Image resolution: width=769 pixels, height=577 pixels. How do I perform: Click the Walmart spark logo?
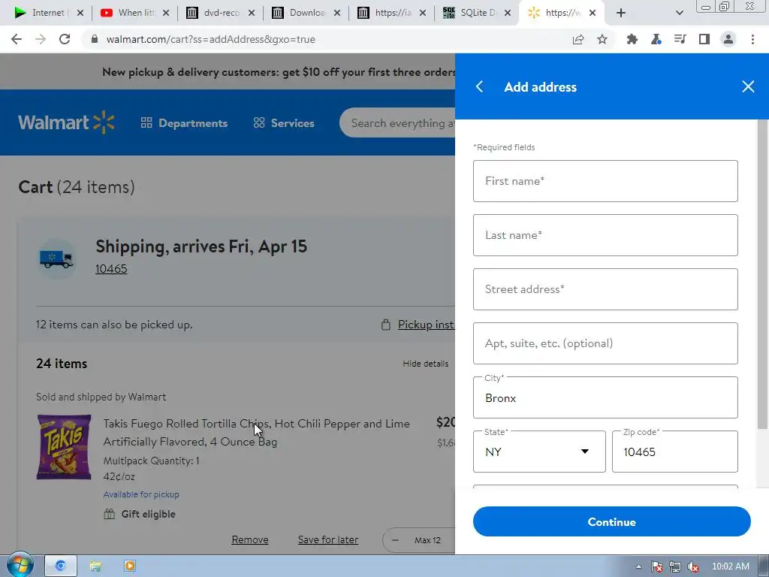pyautogui.click(x=104, y=122)
